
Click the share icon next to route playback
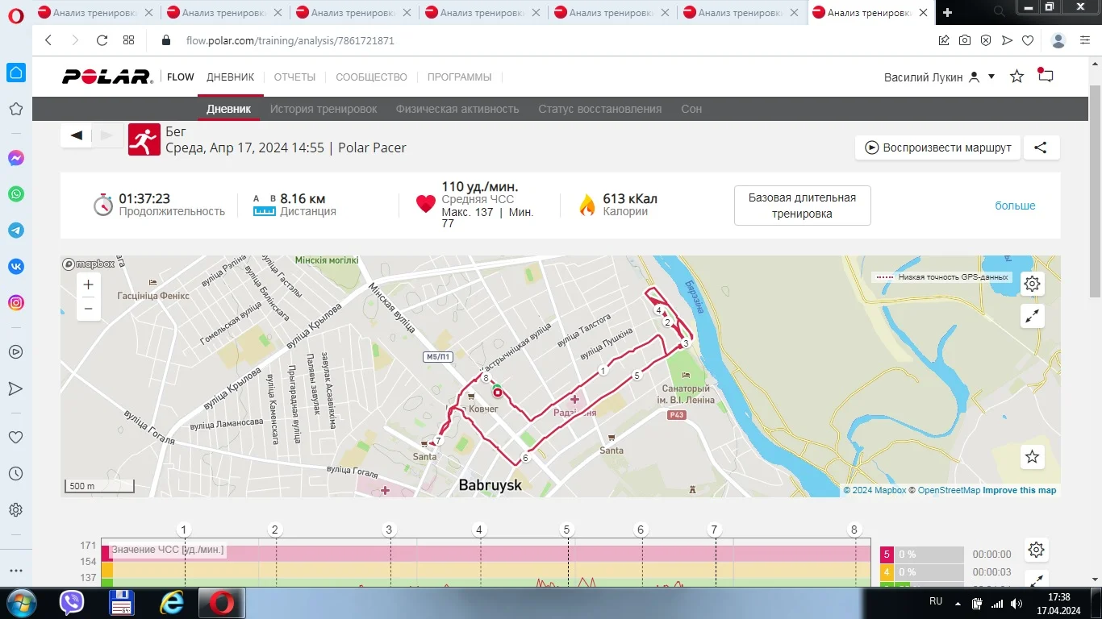coord(1041,147)
